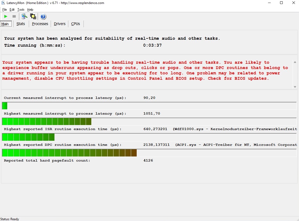Open the analysis report icon in toolbar
The width and height of the screenshot is (299, 221).
point(24,17)
